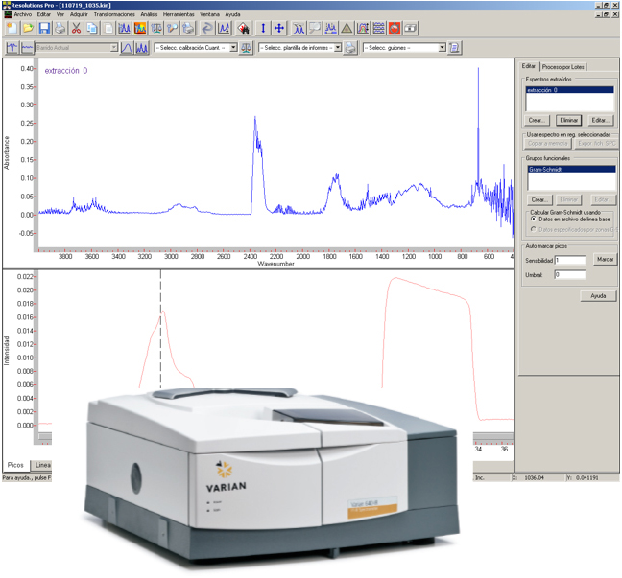Click the vertical double-arrow scale icon
622x578 pixels.
tap(263, 28)
